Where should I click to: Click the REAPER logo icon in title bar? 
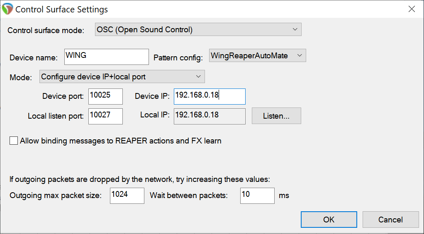7,9
